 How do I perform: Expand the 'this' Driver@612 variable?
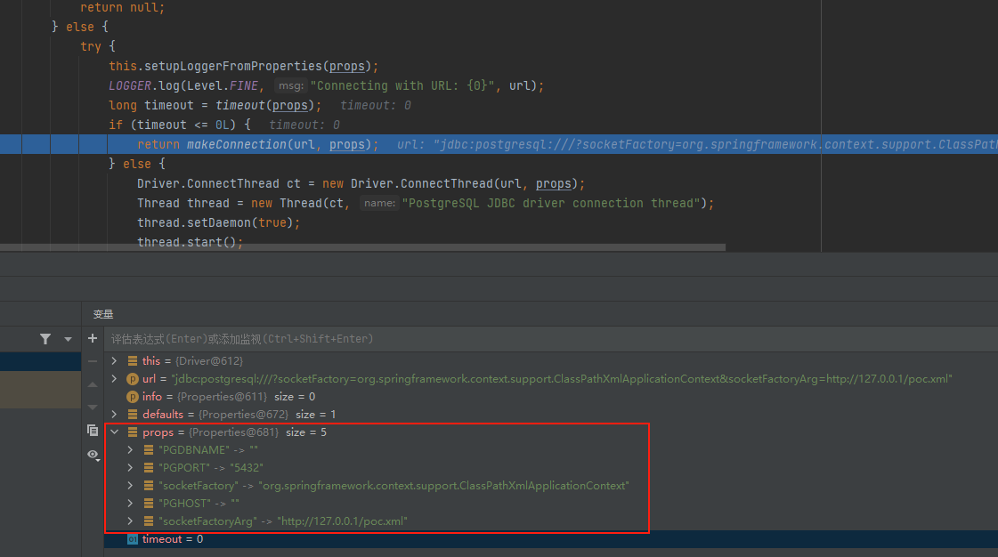click(115, 360)
